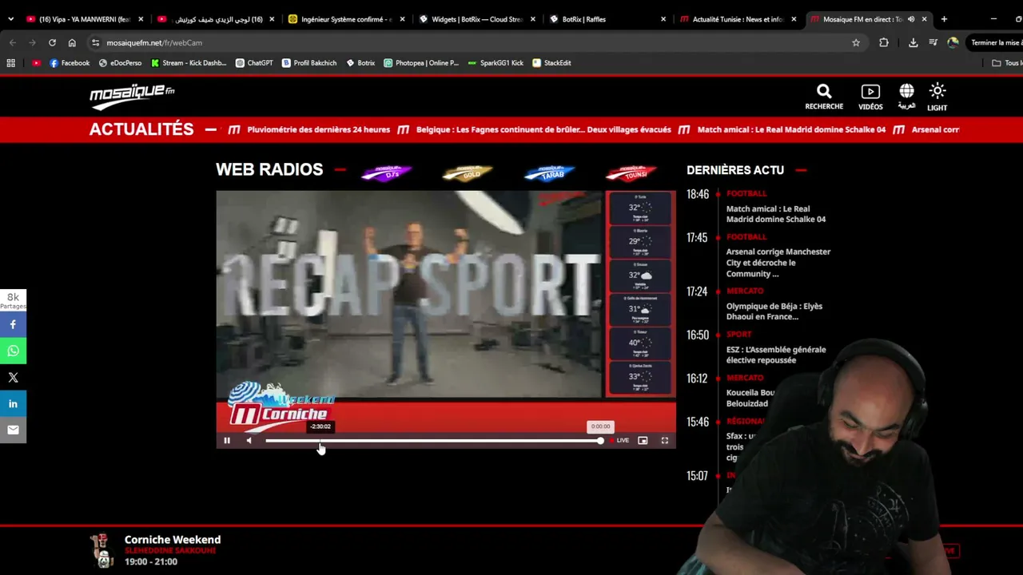
Task: Switch to the 'BotRix | Raffles' tab
Action: [x=607, y=19]
